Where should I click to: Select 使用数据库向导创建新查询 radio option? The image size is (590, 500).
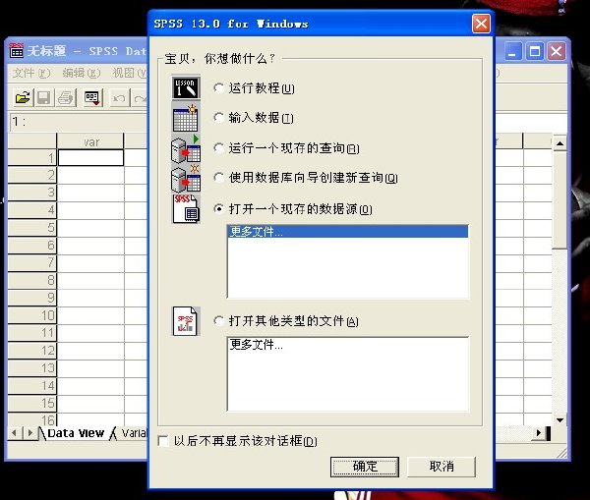point(218,177)
